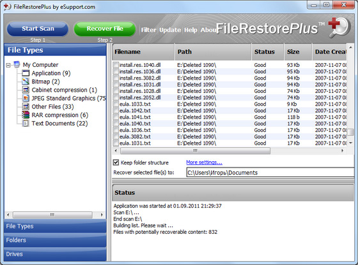Click the 118 b size cell
This screenshot has width=358, height=265.
point(293,117)
